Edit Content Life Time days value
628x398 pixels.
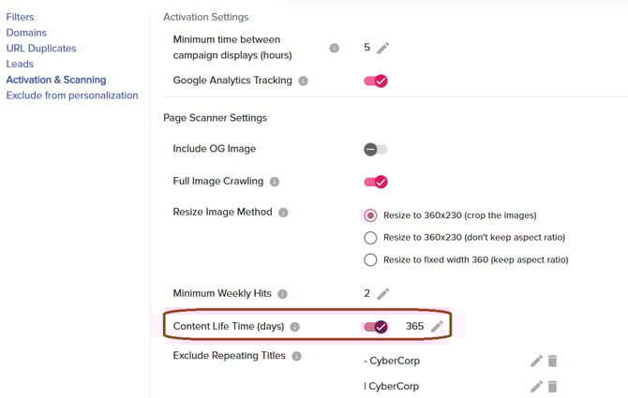click(x=437, y=327)
